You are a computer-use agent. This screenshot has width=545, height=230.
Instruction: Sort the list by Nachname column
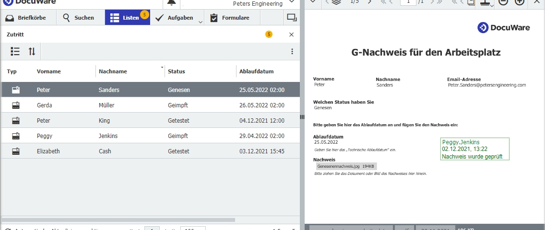pyautogui.click(x=113, y=71)
